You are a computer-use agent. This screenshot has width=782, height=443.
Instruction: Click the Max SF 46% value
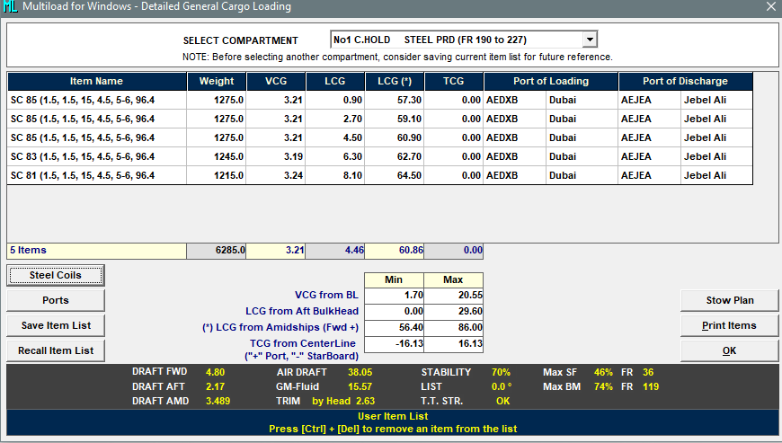(x=603, y=372)
